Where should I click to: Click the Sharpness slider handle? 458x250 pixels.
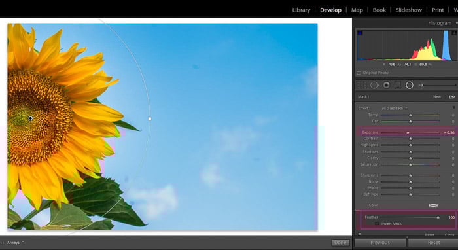410,175
